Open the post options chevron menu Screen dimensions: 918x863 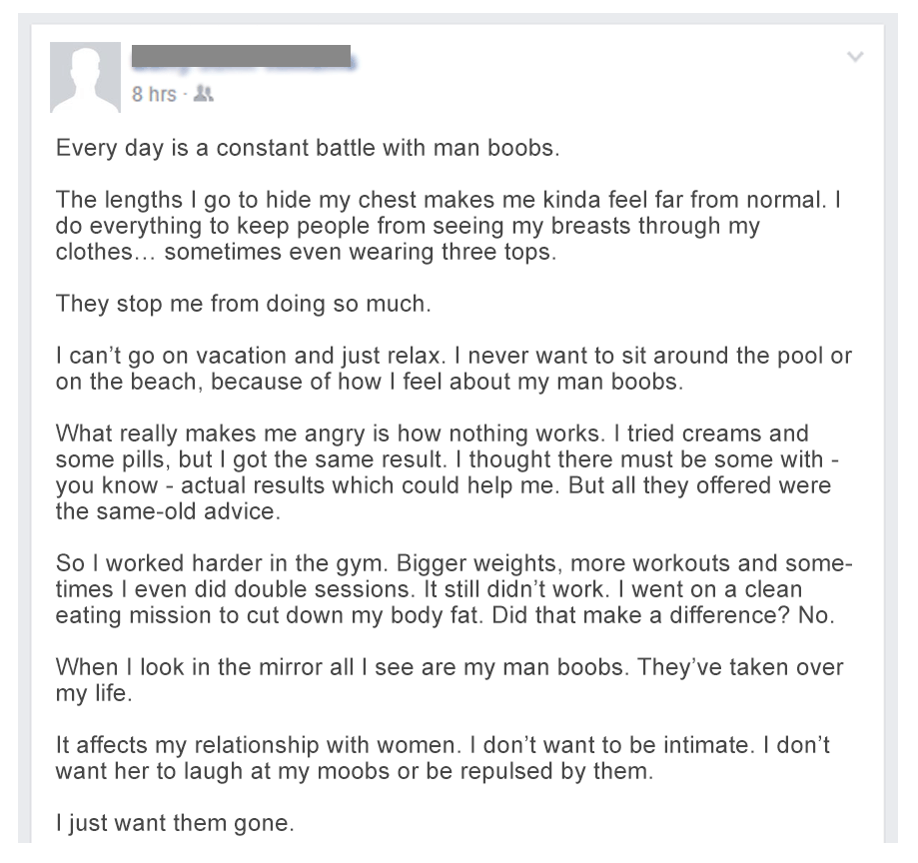tap(854, 57)
